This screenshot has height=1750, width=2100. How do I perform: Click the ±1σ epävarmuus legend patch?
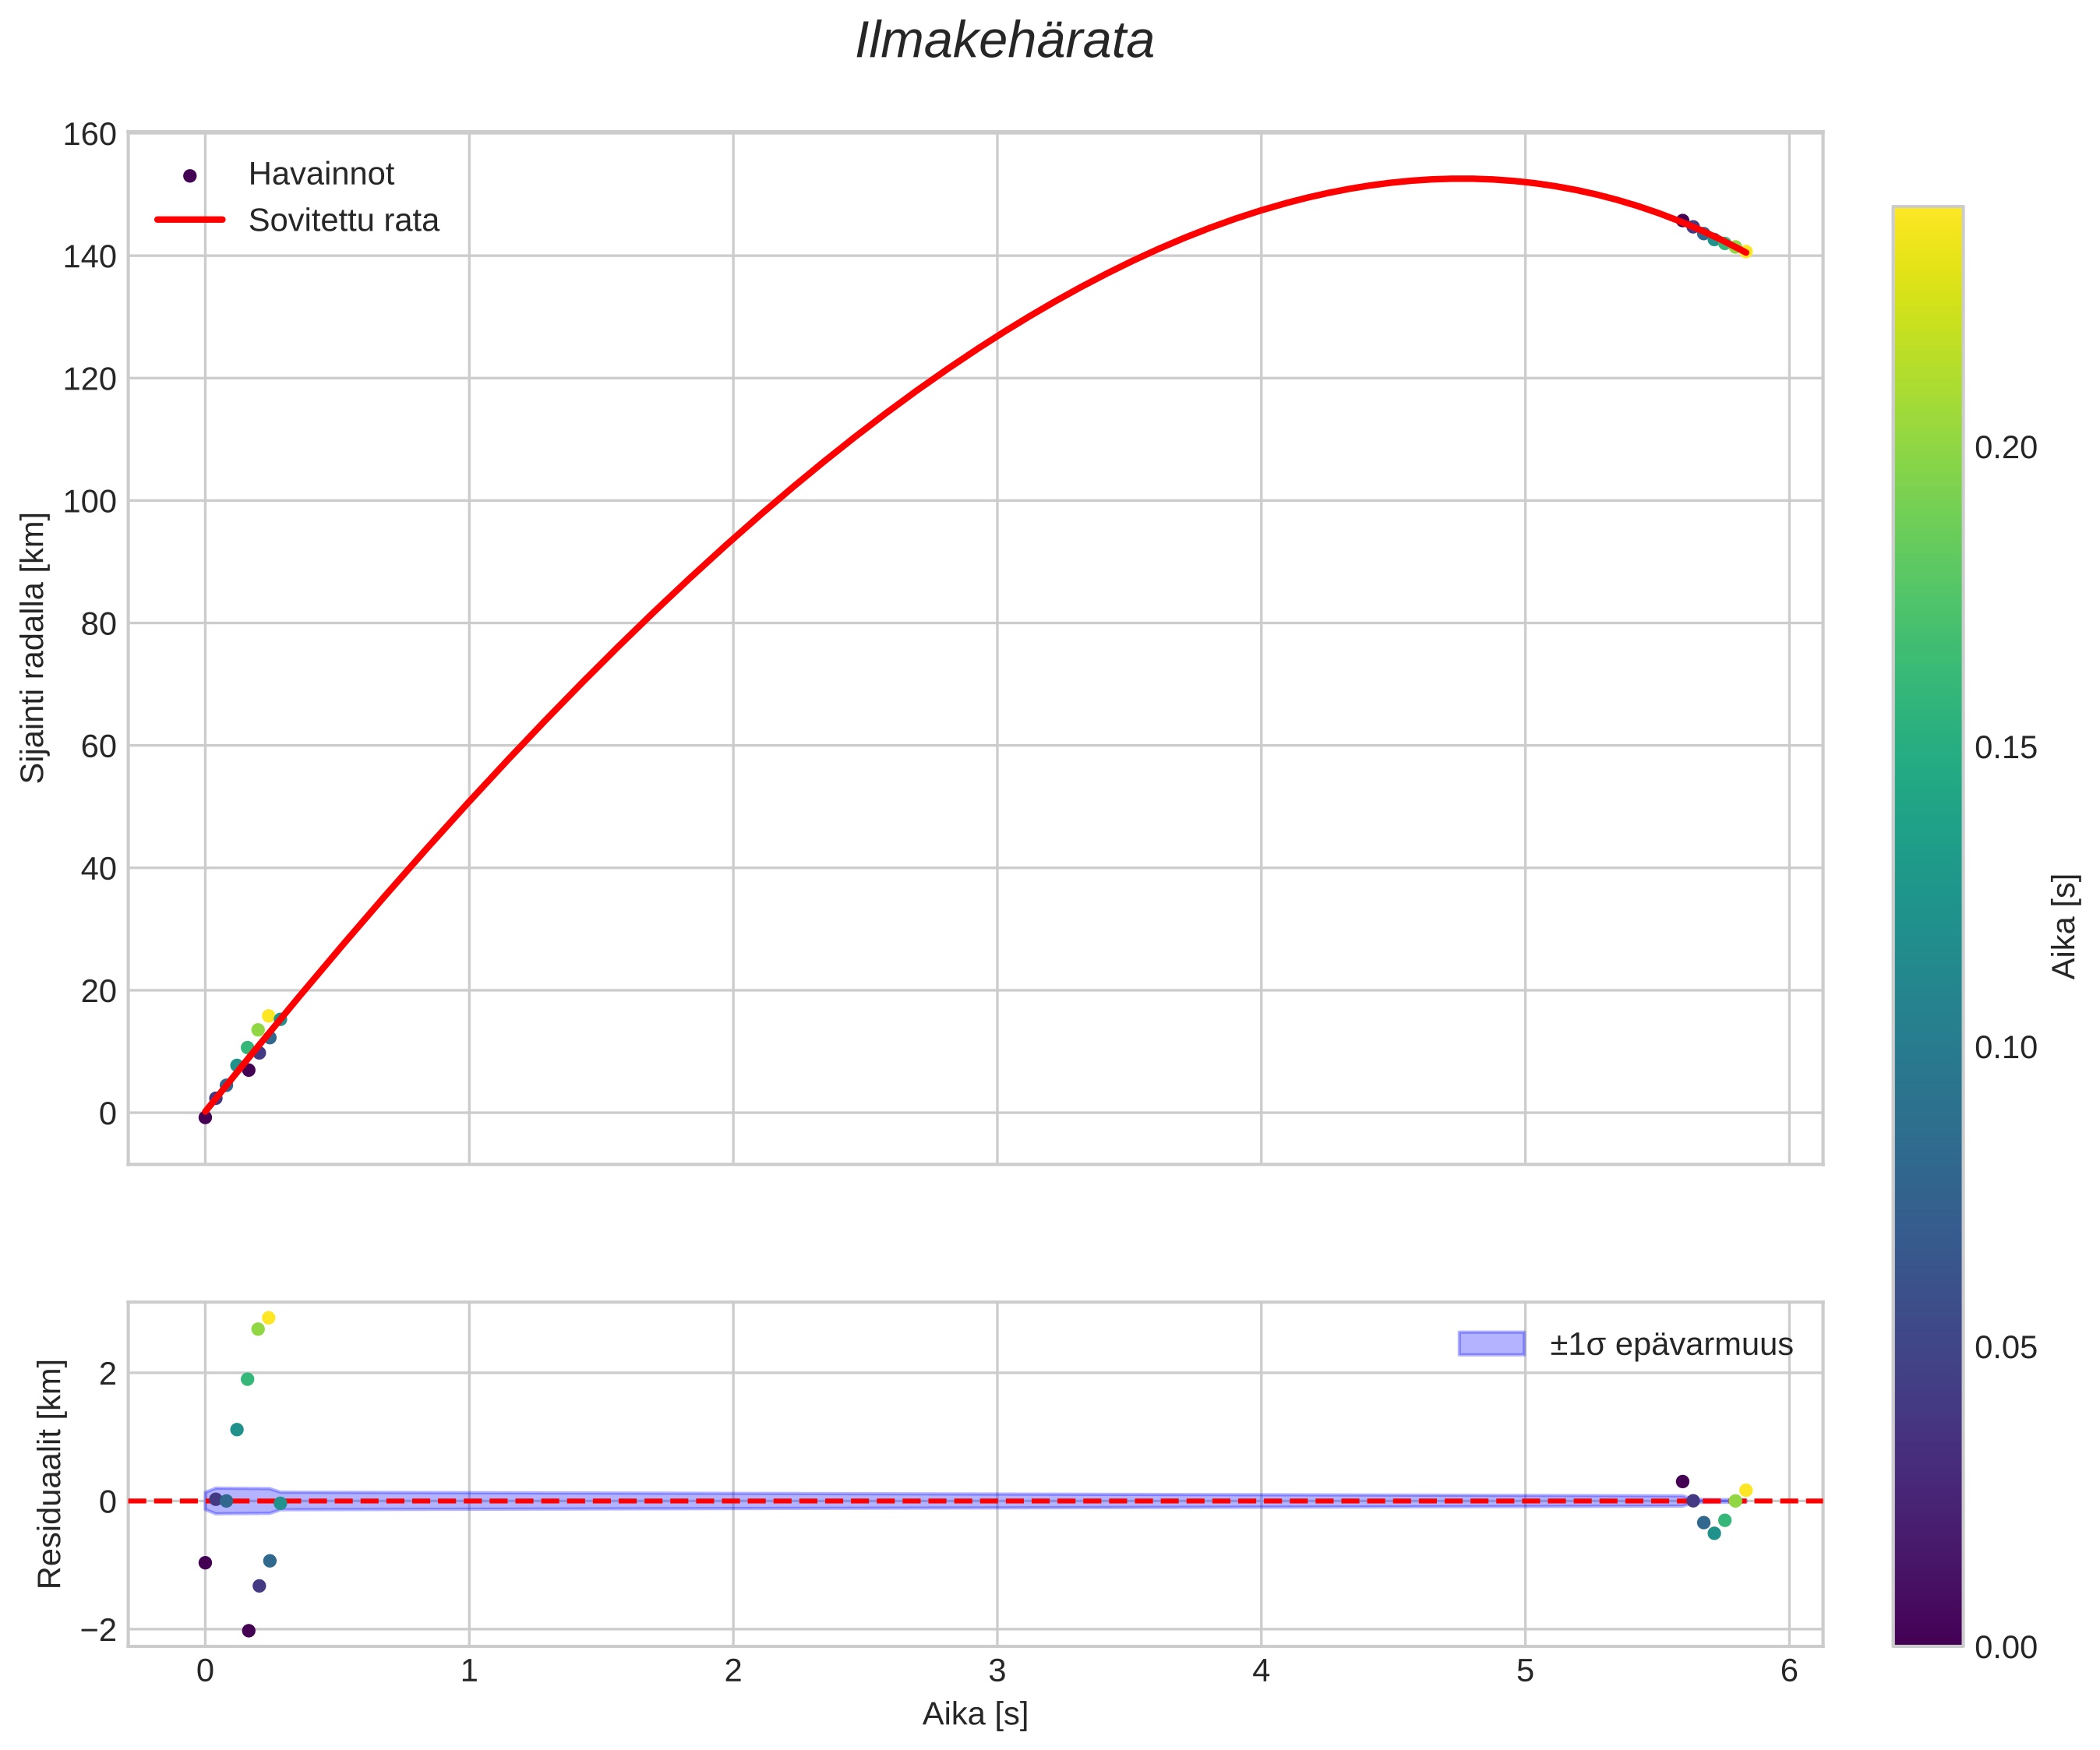[1491, 1344]
